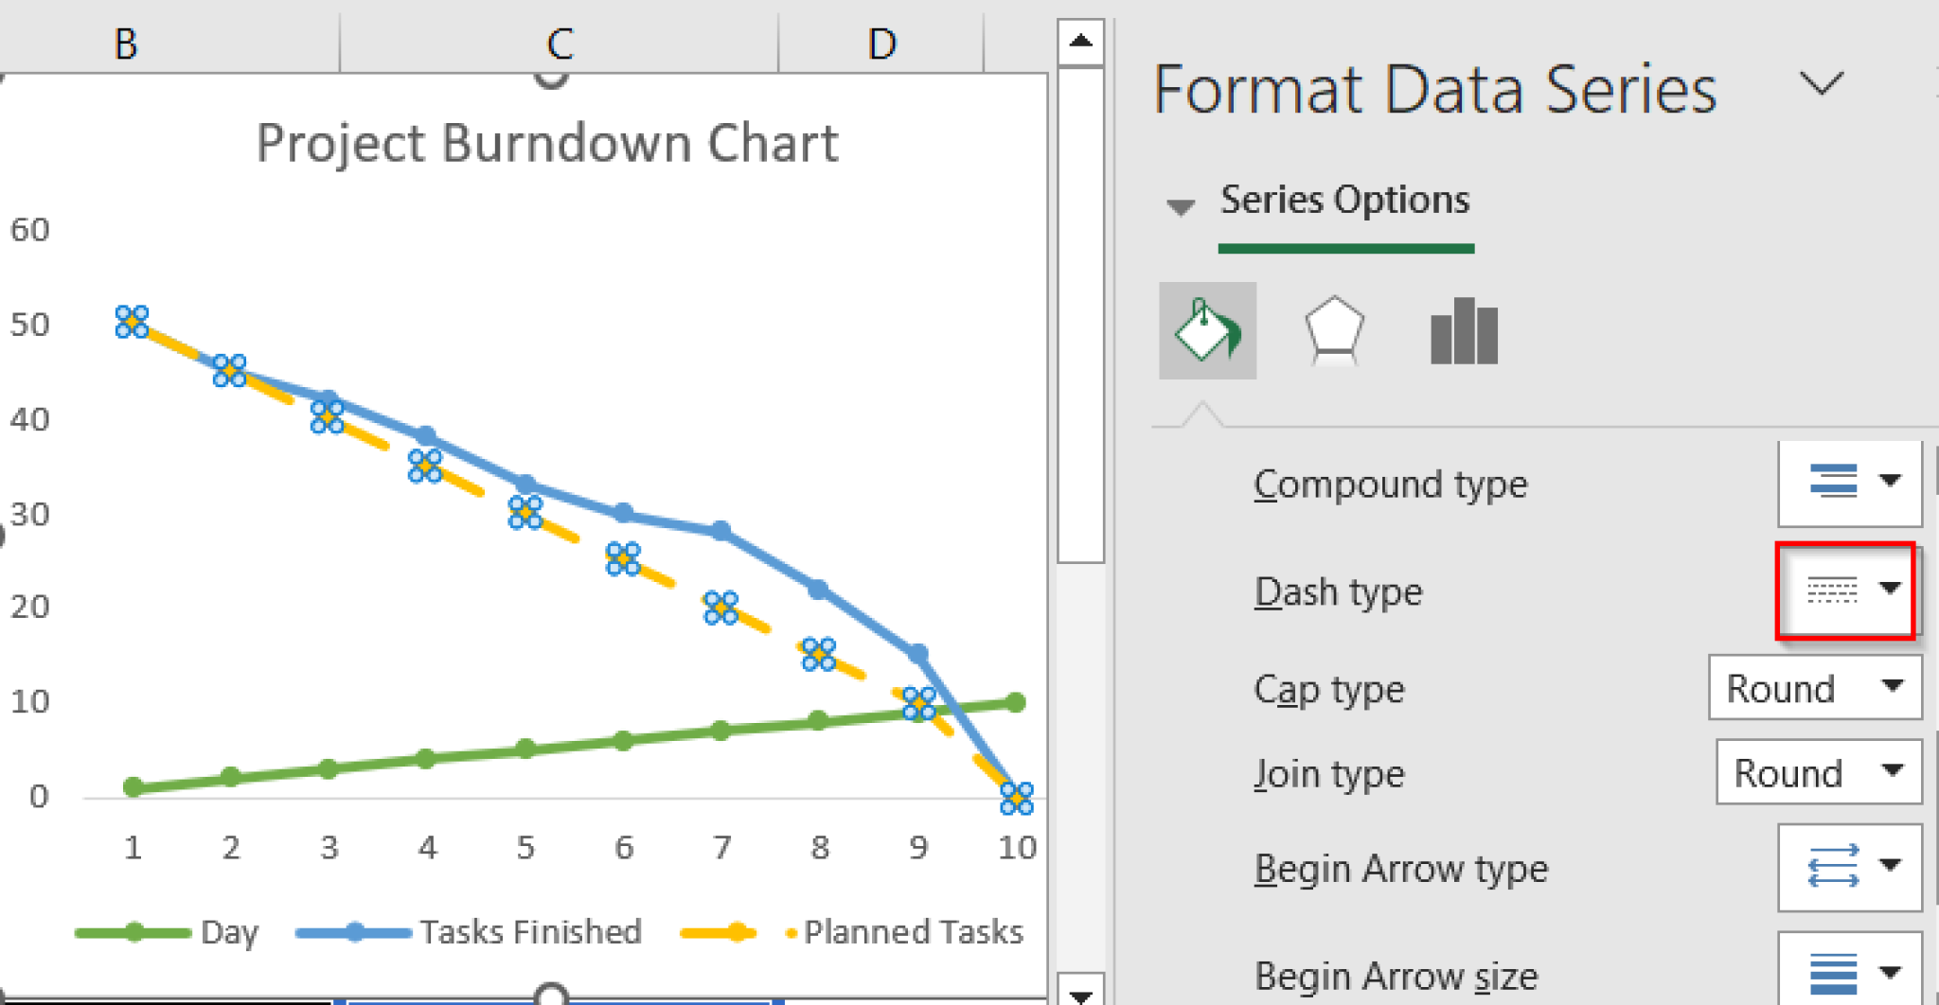Collapse the Format Data Series pane header chevron
This screenshot has width=1939, height=1005.
pyautogui.click(x=1823, y=85)
